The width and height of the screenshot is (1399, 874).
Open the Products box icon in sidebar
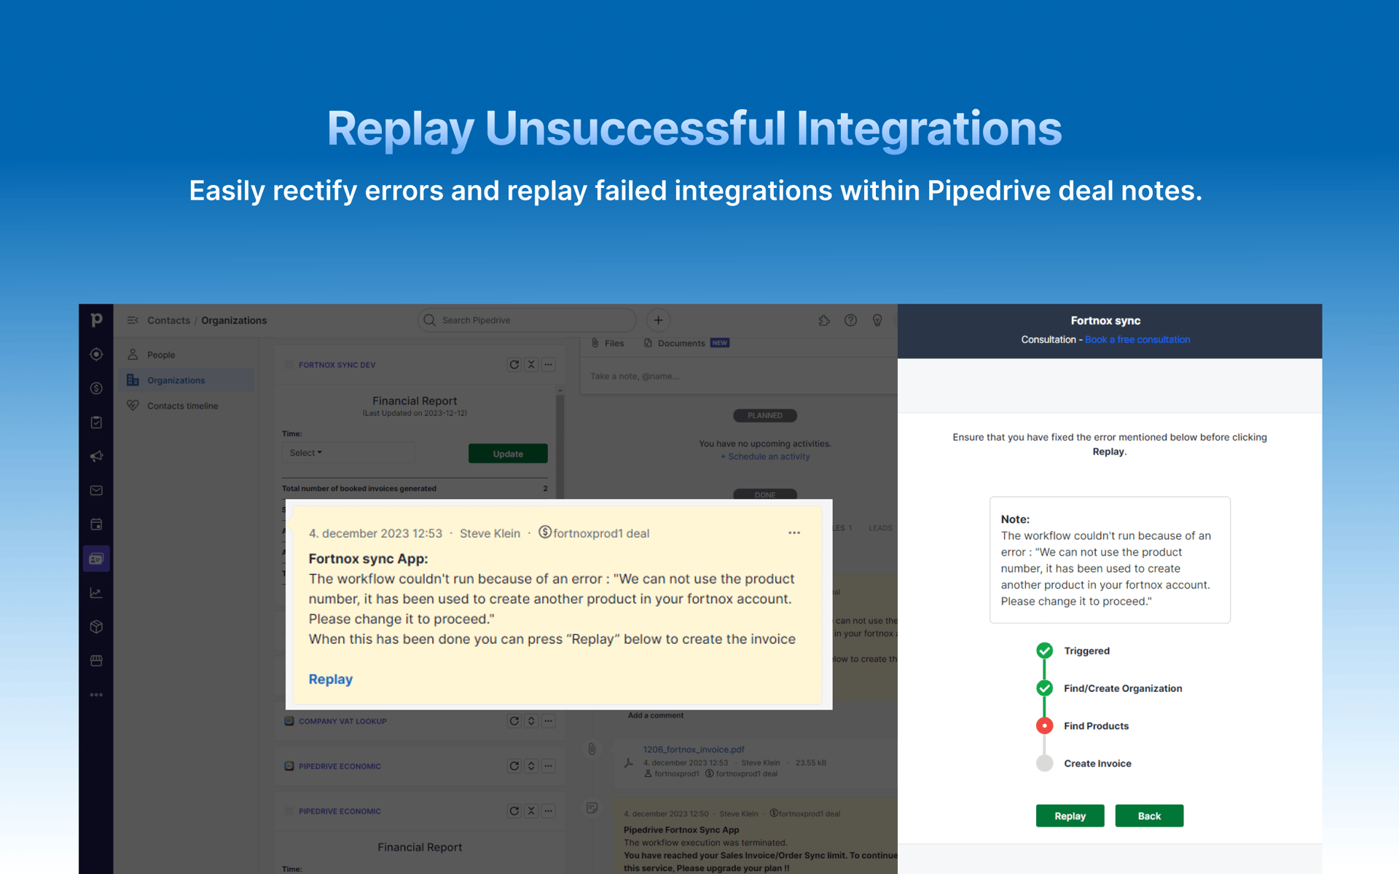[96, 626]
